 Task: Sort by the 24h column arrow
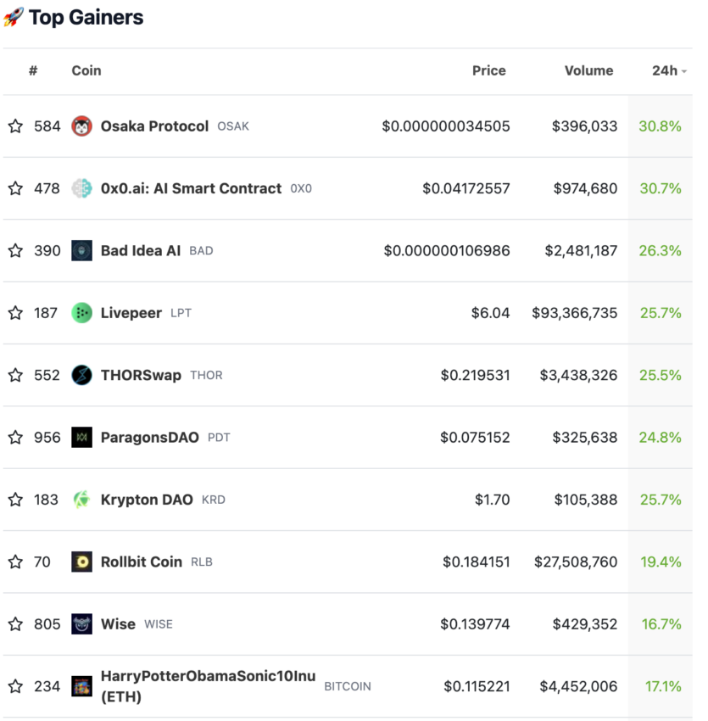pyautogui.click(x=684, y=71)
